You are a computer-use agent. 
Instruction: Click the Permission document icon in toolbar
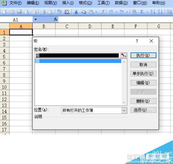27,12
